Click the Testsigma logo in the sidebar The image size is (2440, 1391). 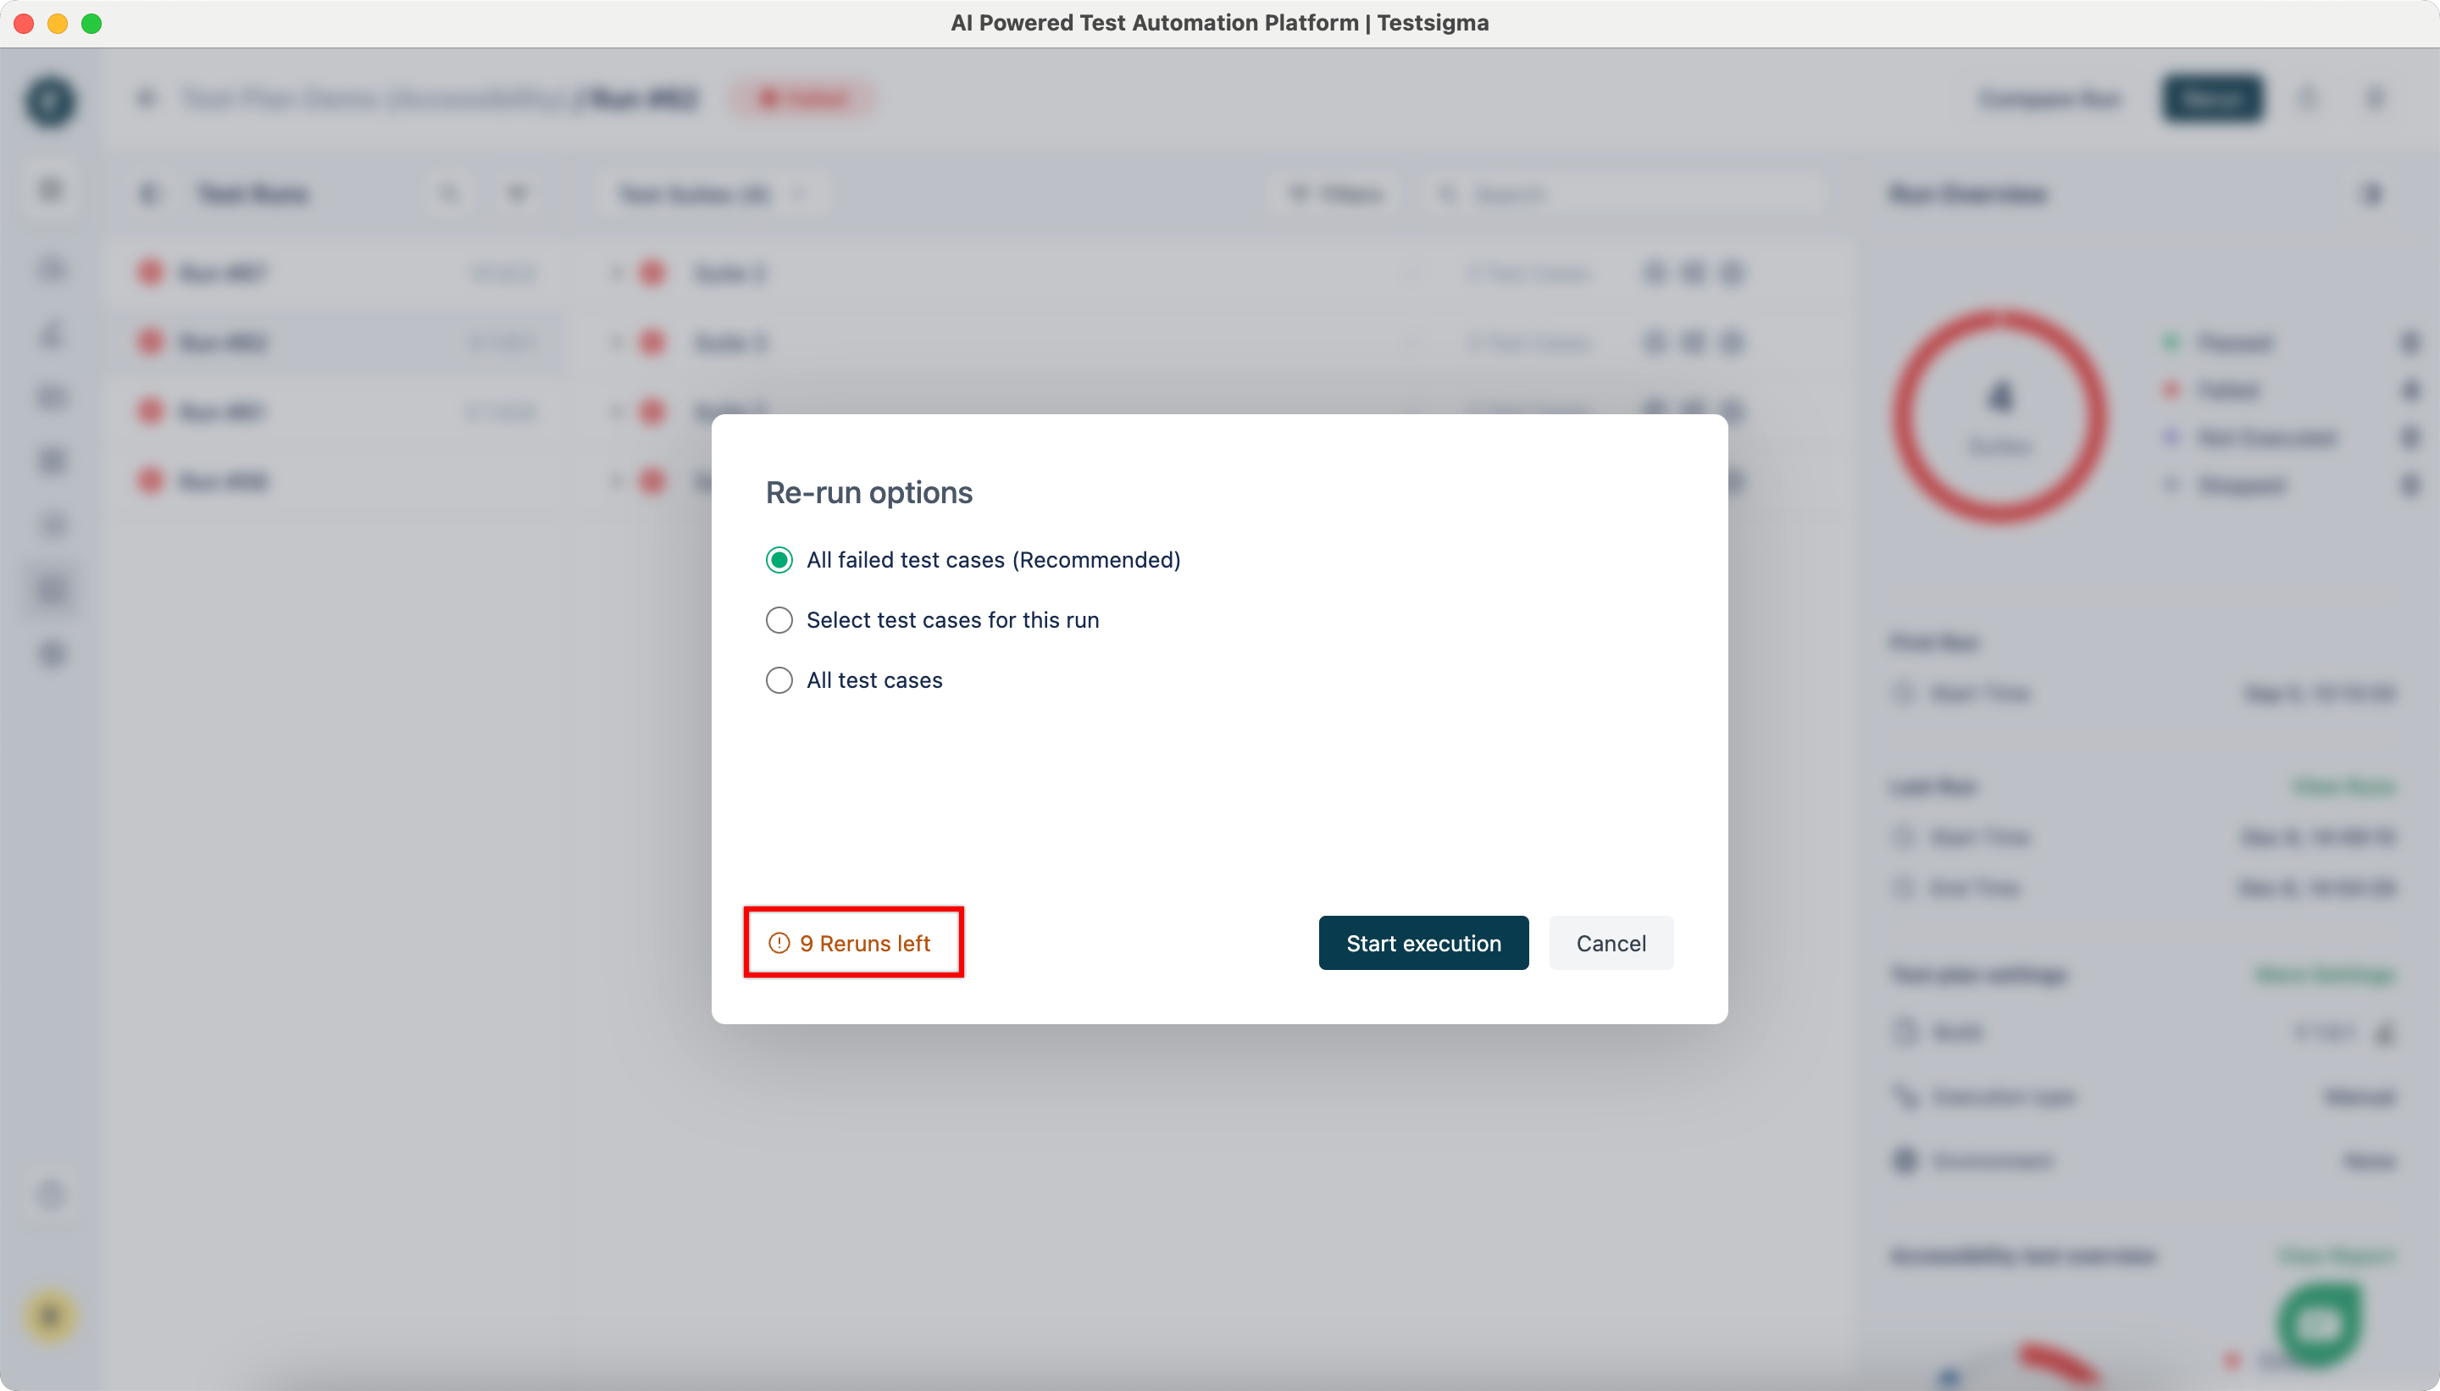51,102
